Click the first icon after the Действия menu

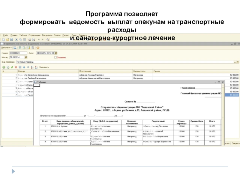tap(15, 48)
